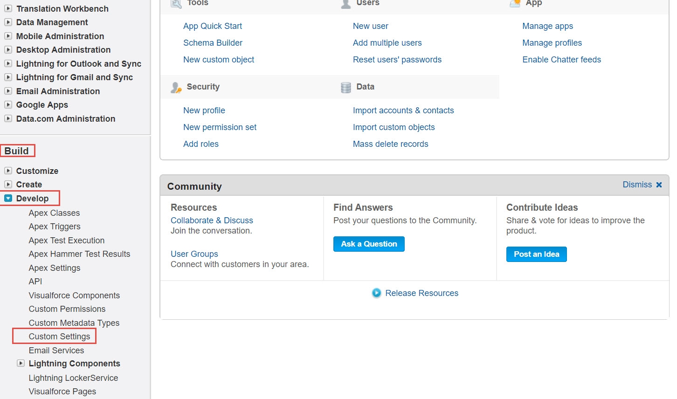Click the Data database icon
The height and width of the screenshot is (399, 677).
345,87
